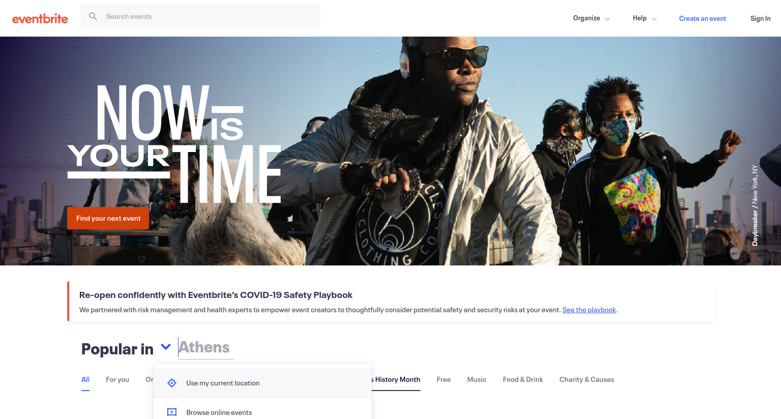Screen dimensions: 781x419
Task: Click the search magnifier icon
Action: [x=93, y=16]
